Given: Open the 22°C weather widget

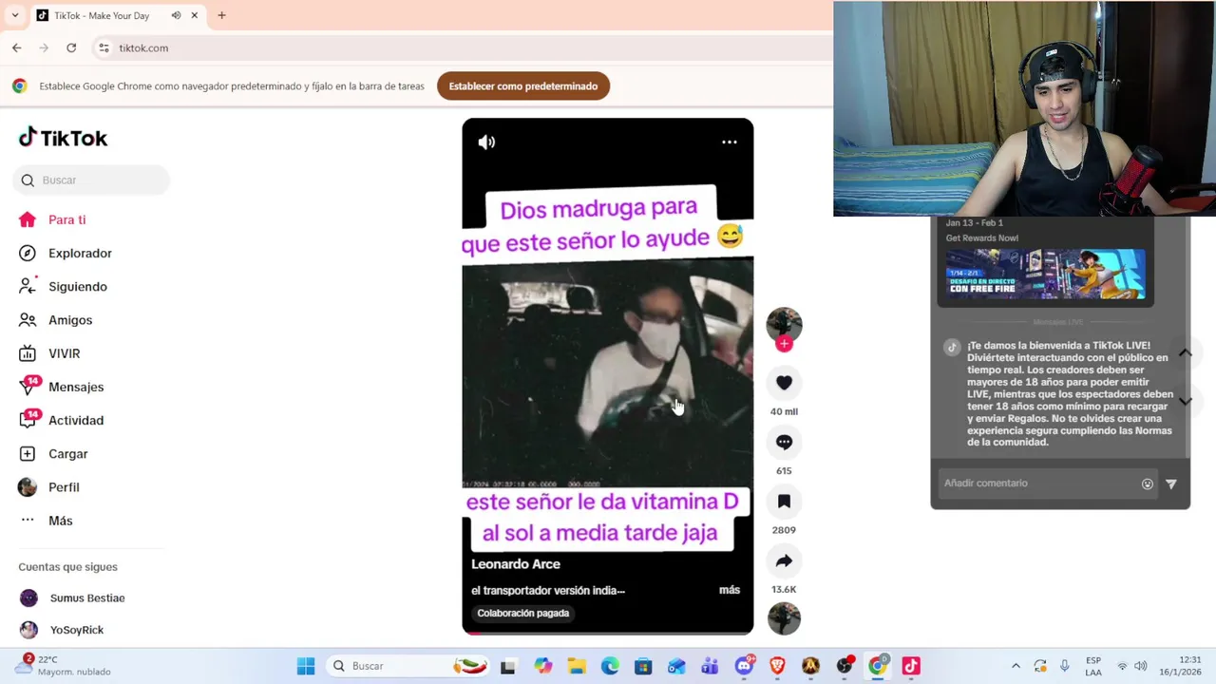Looking at the screenshot, I should pyautogui.click(x=65, y=665).
